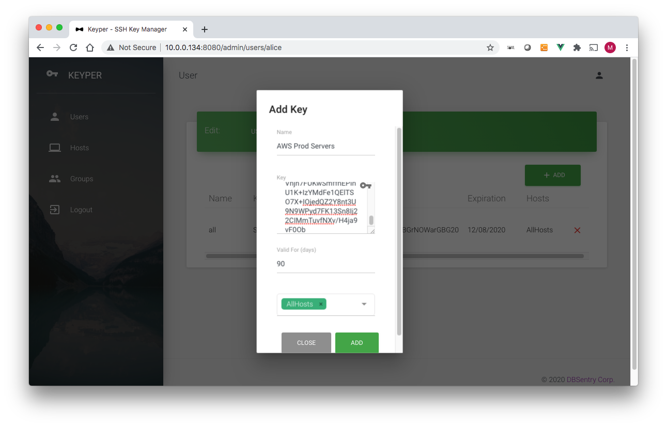Image resolution: width=667 pixels, height=427 pixels.
Task: Open the user account icon
Action: 599,75
